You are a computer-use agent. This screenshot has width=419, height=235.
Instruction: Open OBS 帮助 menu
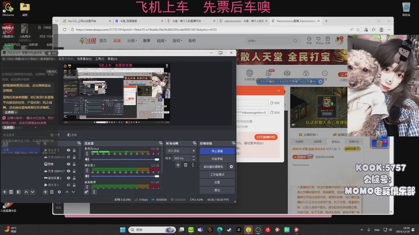pos(112,58)
